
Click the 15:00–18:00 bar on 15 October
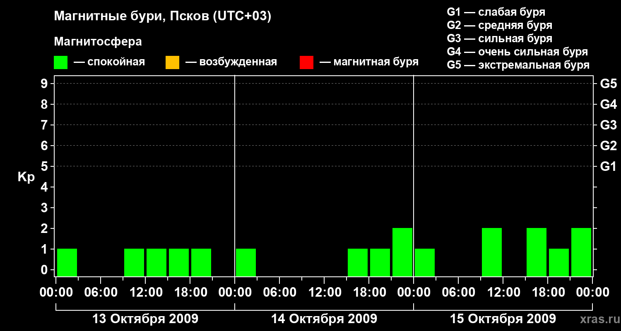point(537,252)
